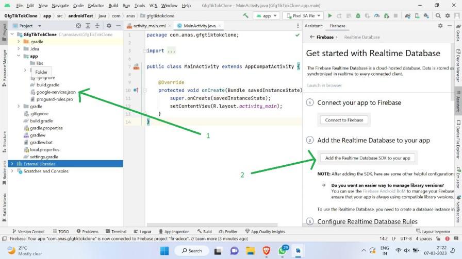The width and height of the screenshot is (462, 259).
Task: Open editor tabs more options menu
Action: (x=298, y=26)
